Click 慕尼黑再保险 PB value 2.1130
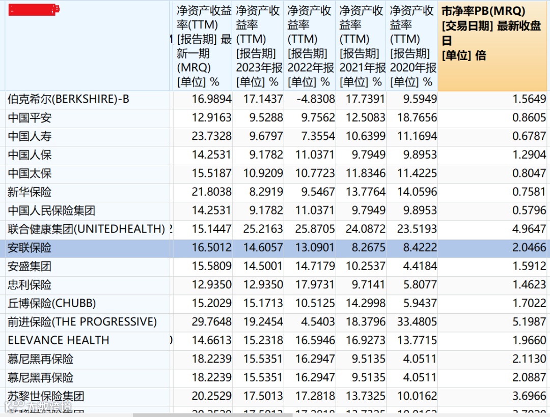Screen dimensions: 550x417 coord(529,359)
